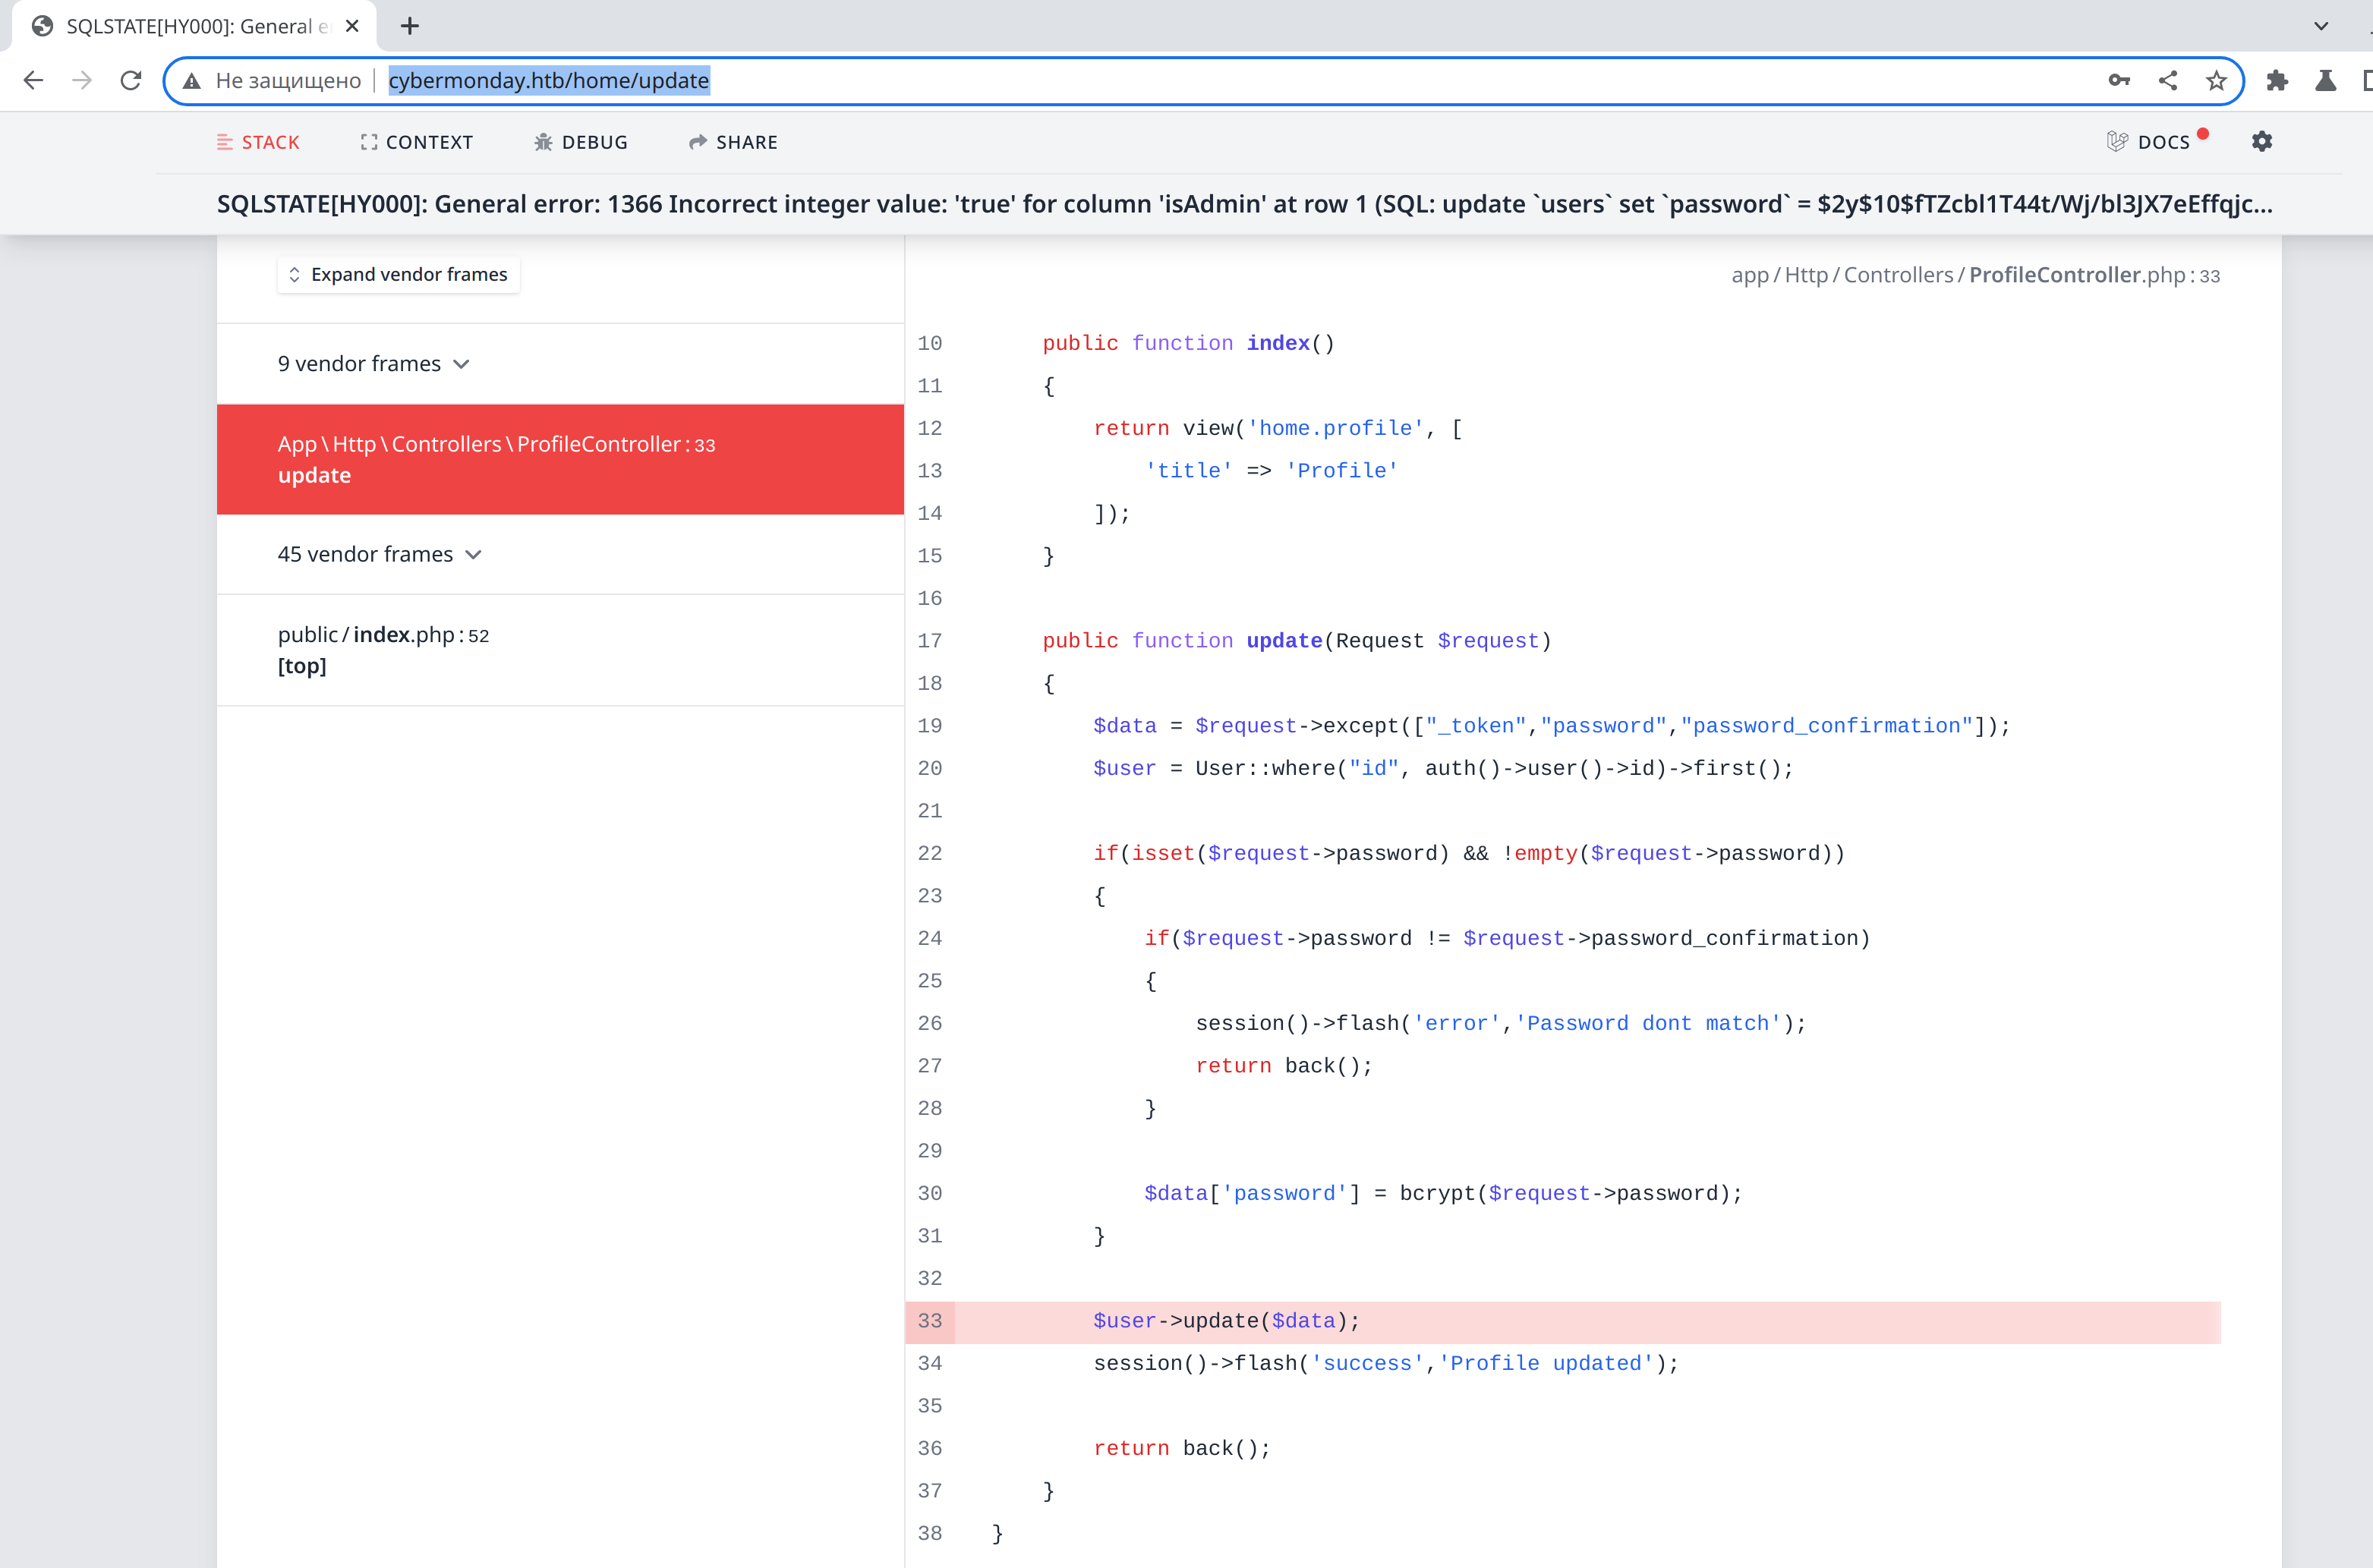Open the saved passwords key icon

tap(2118, 80)
